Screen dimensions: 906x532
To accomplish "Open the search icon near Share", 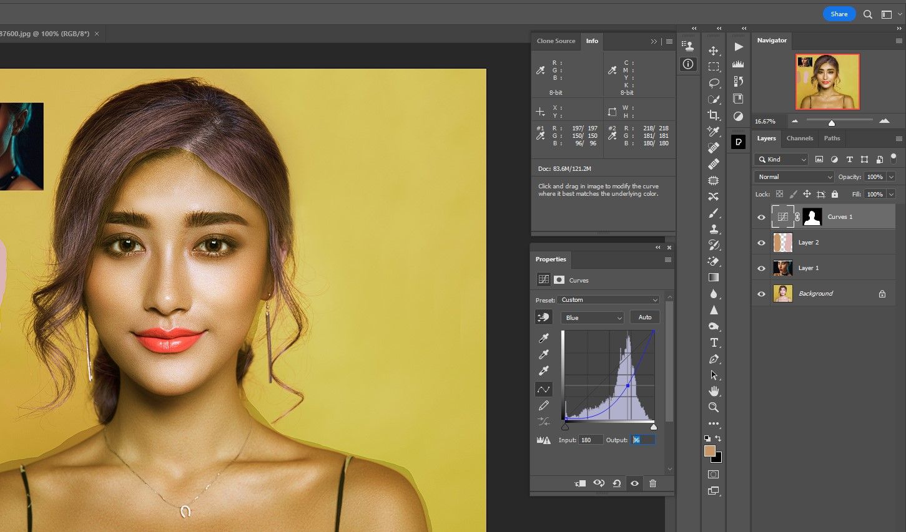I will tap(868, 14).
